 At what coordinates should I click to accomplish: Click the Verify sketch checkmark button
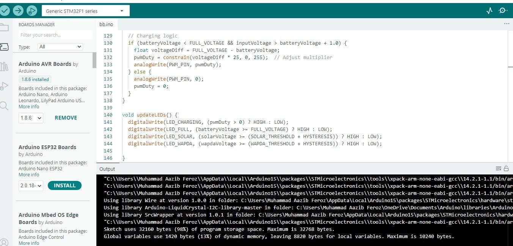[5, 11]
